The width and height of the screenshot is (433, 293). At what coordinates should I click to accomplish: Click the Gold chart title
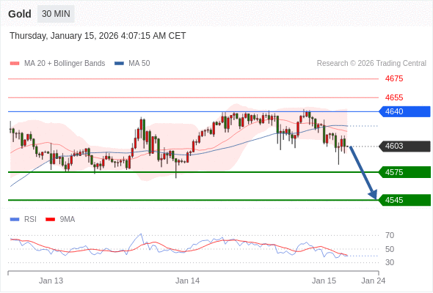[20, 14]
